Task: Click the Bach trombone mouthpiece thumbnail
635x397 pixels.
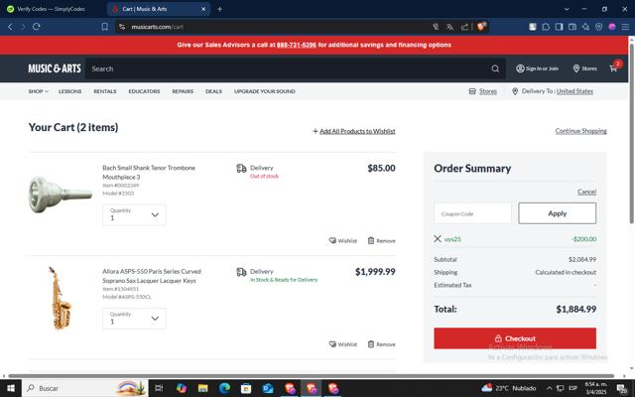Action: 60,195
